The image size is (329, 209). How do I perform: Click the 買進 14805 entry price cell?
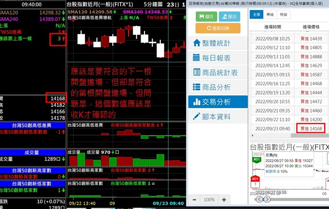[311, 48]
